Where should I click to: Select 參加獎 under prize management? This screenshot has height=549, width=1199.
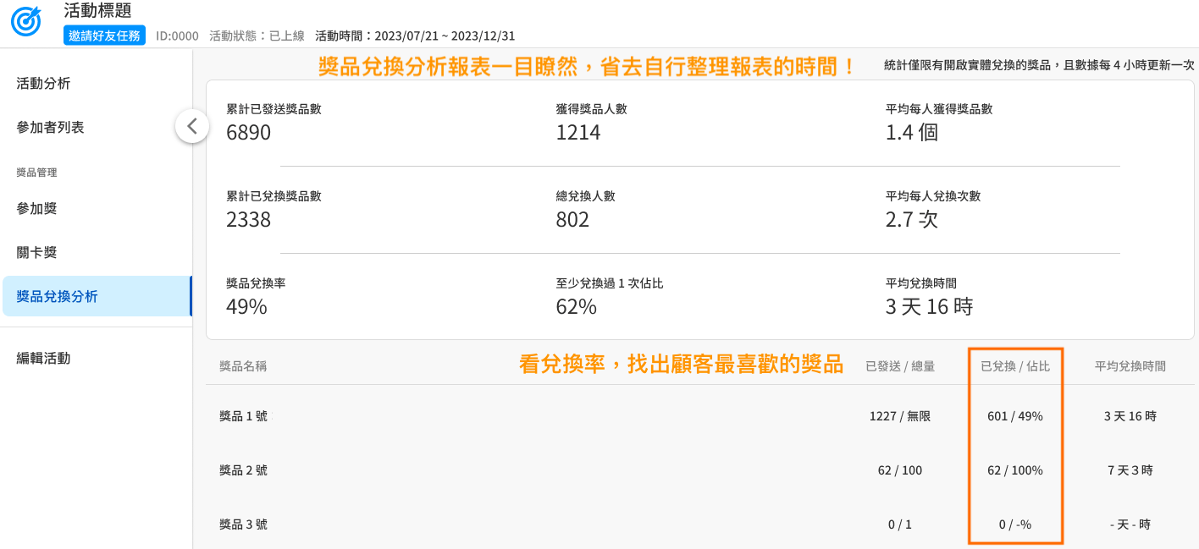[x=36, y=208]
